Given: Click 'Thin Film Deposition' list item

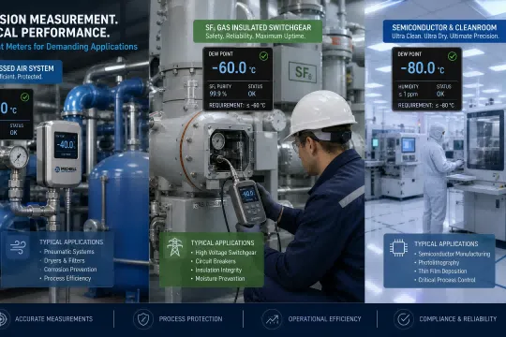Looking at the screenshot, I should 442,271.
